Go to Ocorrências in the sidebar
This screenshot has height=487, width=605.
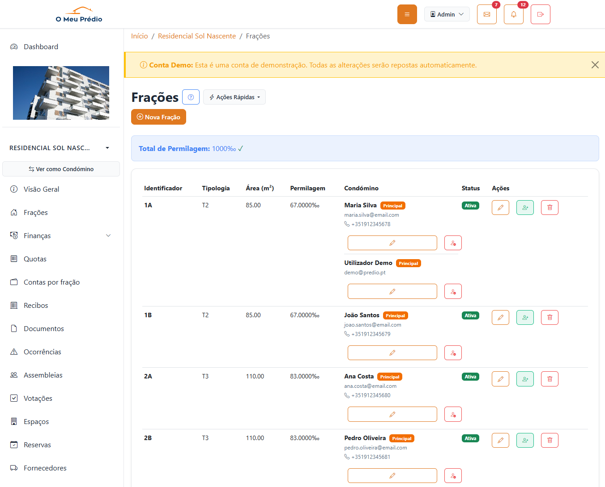point(42,352)
